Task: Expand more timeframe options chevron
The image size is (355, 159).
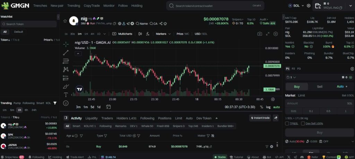Action: click(x=105, y=34)
